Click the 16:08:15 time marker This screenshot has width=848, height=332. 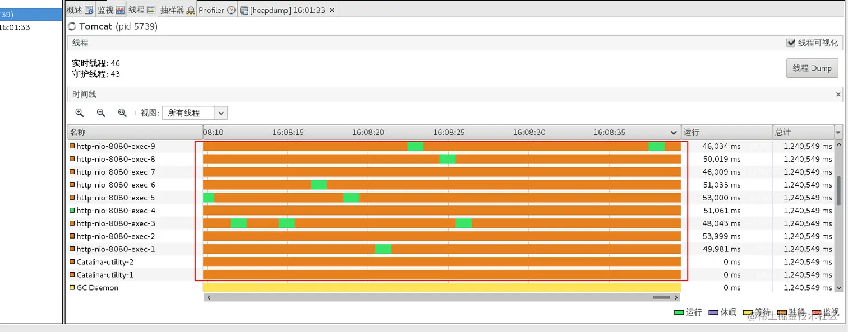pyautogui.click(x=288, y=133)
